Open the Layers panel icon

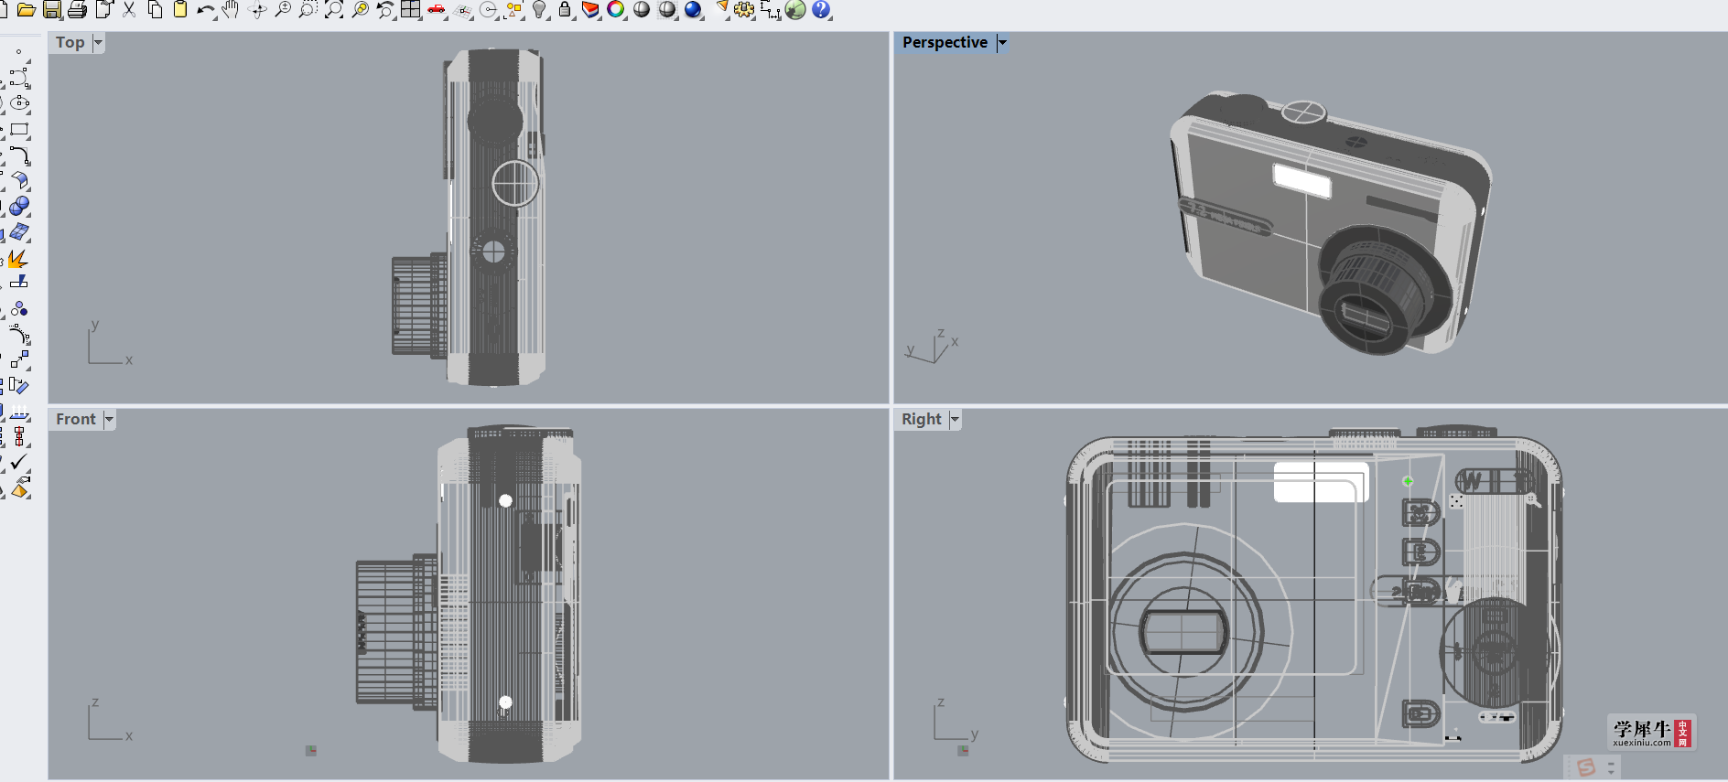(x=591, y=10)
